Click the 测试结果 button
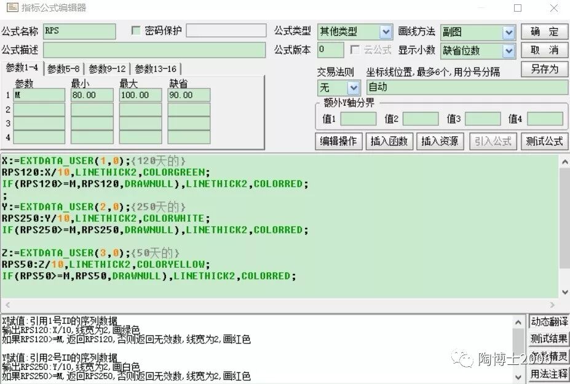 coord(549,339)
